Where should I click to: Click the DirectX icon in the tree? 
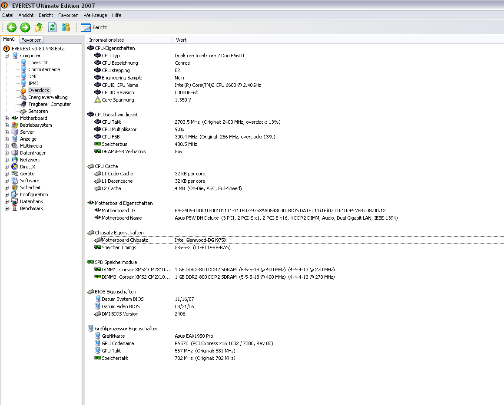tap(14, 167)
